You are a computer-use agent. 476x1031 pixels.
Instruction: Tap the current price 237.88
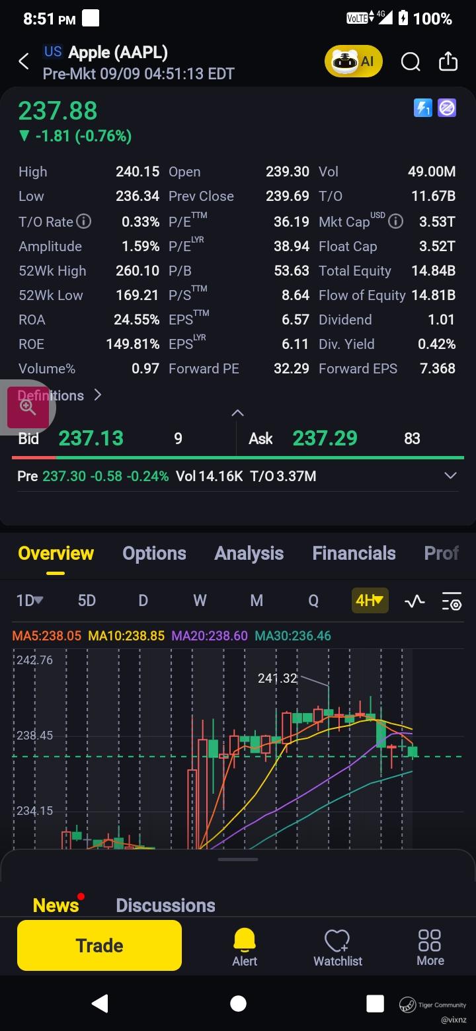(58, 111)
